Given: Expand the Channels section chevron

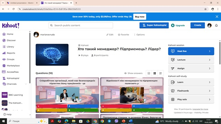Looking at the screenshot, I should (x=26, y=84).
